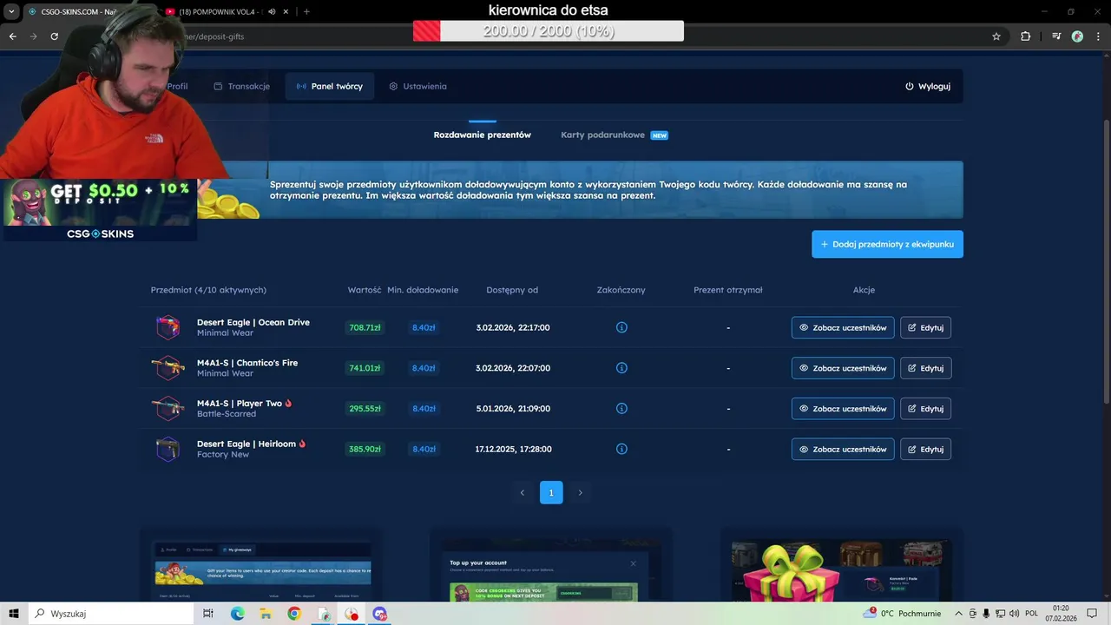The image size is (1111, 625).
Task: Bookmark this page with the star icon
Action: click(996, 36)
